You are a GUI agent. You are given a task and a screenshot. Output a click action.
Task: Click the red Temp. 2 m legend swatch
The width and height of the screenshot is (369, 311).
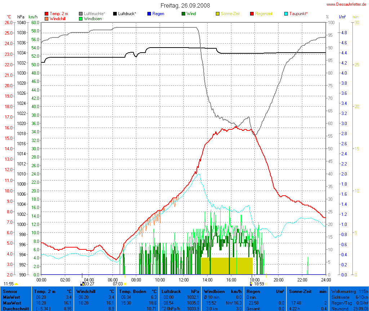click(46, 14)
